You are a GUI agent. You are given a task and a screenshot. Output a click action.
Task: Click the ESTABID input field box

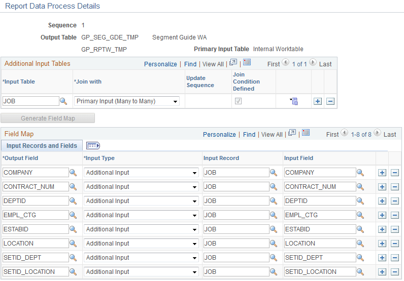click(320, 229)
